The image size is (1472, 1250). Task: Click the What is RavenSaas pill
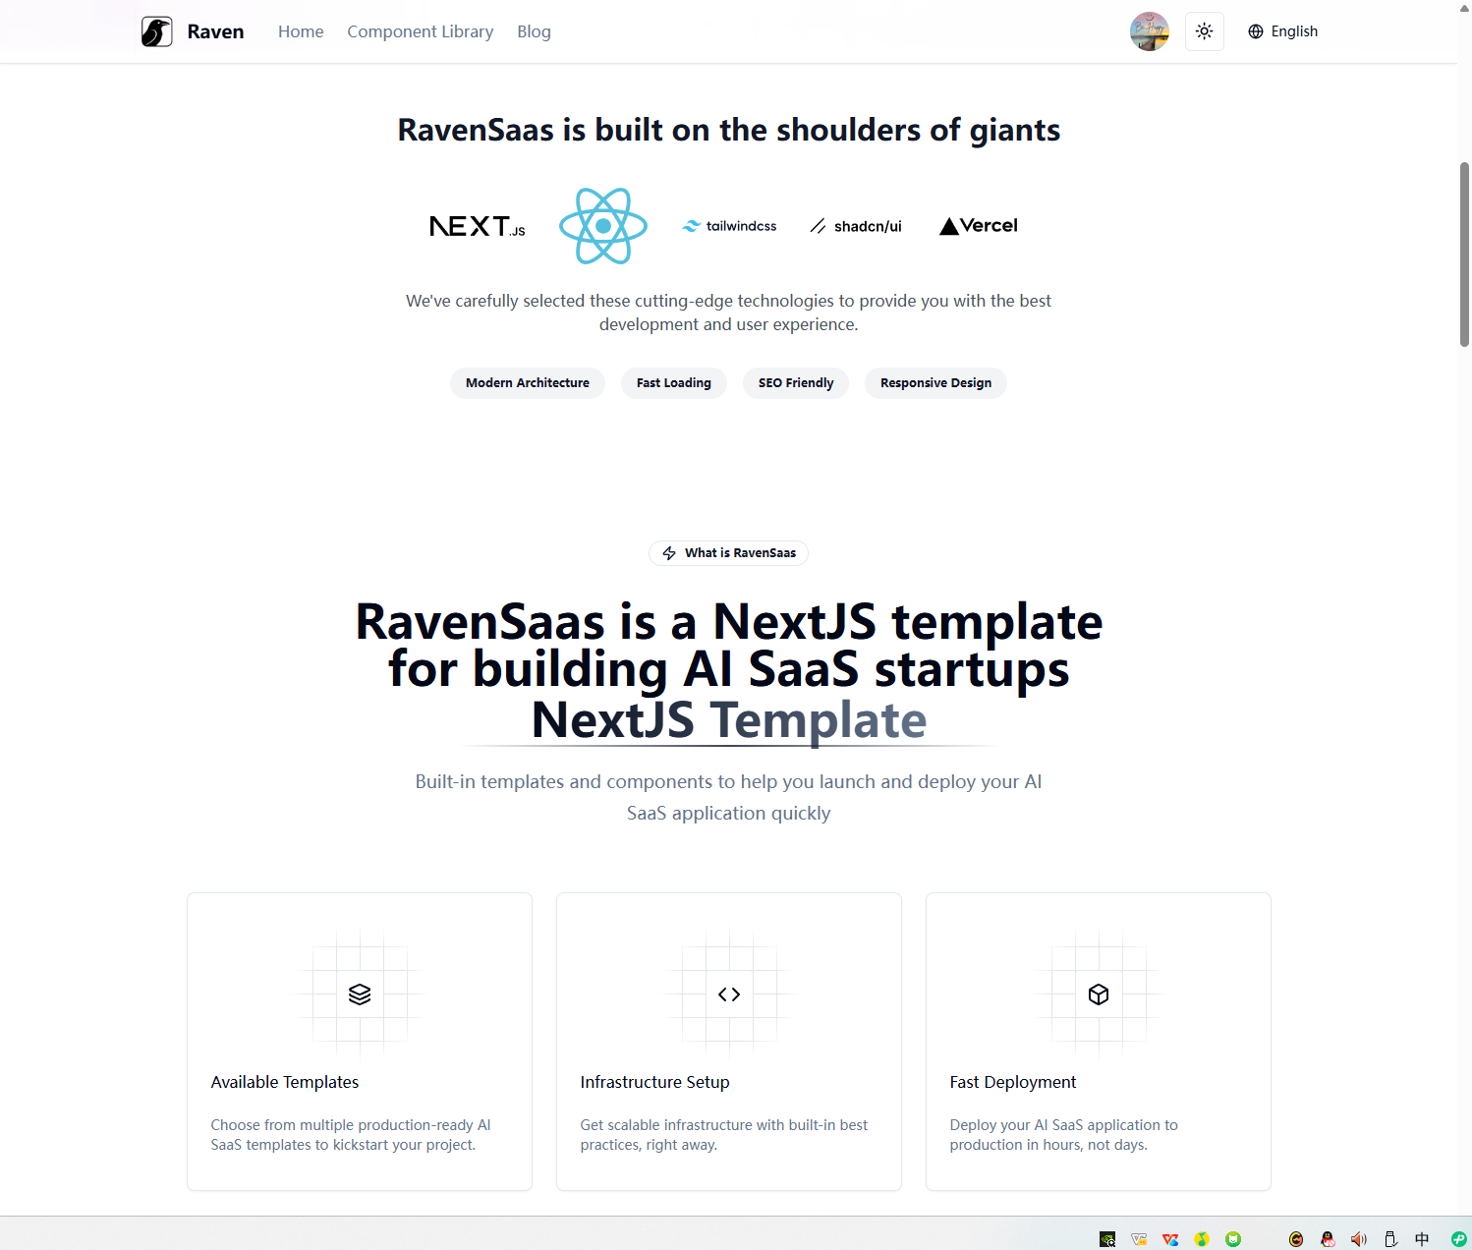729,553
